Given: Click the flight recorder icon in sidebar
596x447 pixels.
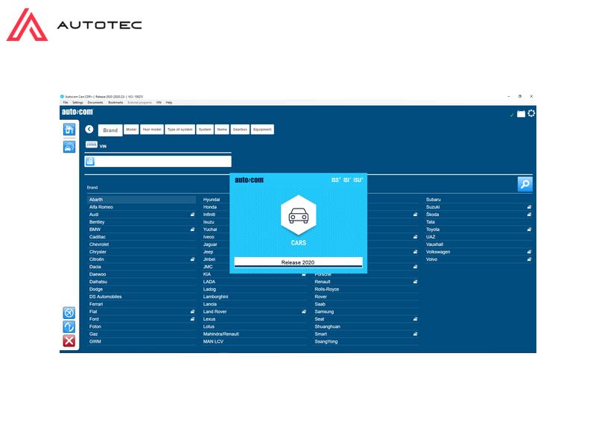Looking at the screenshot, I should (x=69, y=313).
